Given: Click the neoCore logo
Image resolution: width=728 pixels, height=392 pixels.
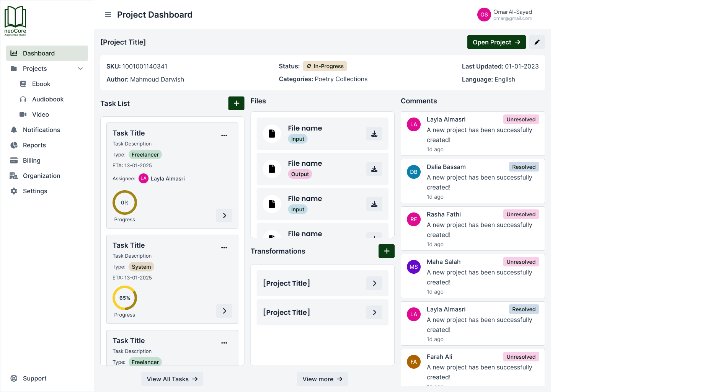Looking at the screenshot, I should 15,21.
